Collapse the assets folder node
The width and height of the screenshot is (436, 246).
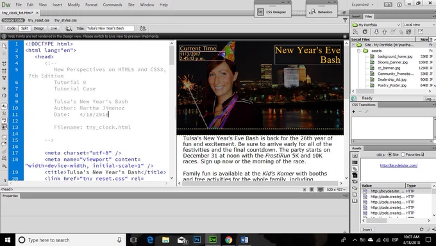point(358,51)
